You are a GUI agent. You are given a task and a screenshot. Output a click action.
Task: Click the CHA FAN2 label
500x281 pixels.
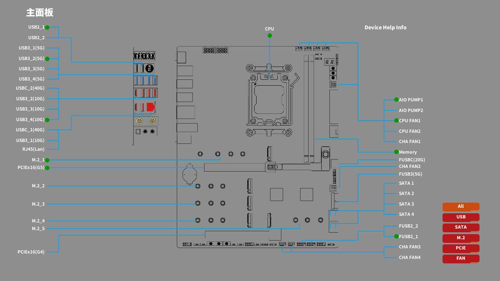pyautogui.click(x=410, y=167)
